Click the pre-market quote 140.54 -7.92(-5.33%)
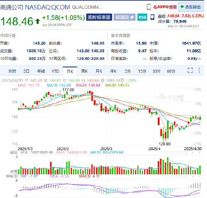 186,16
